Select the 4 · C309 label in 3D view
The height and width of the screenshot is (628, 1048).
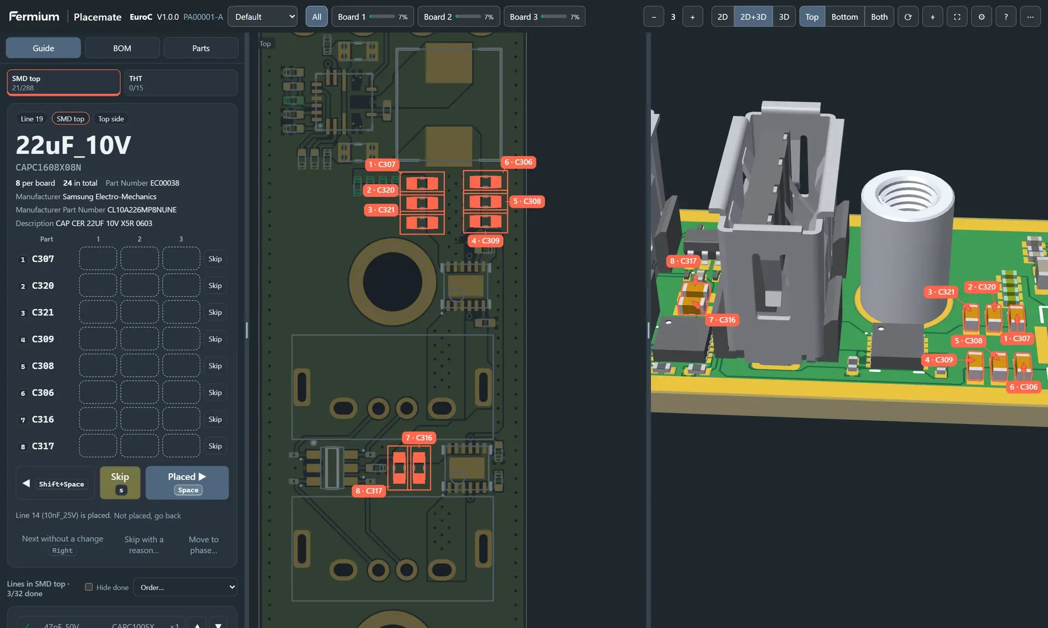939,360
